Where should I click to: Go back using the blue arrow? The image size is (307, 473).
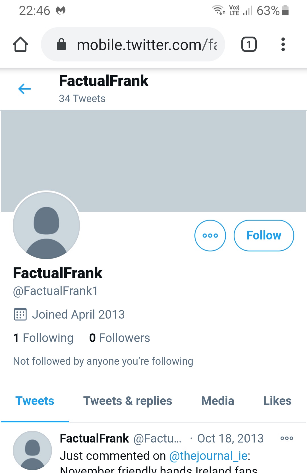pos(25,89)
